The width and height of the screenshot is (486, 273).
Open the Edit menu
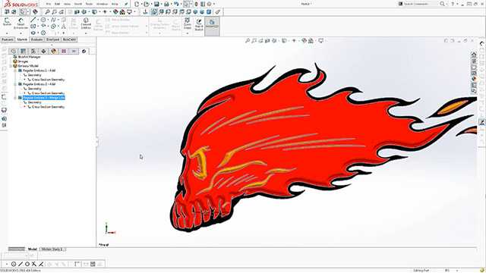tap(58, 4)
